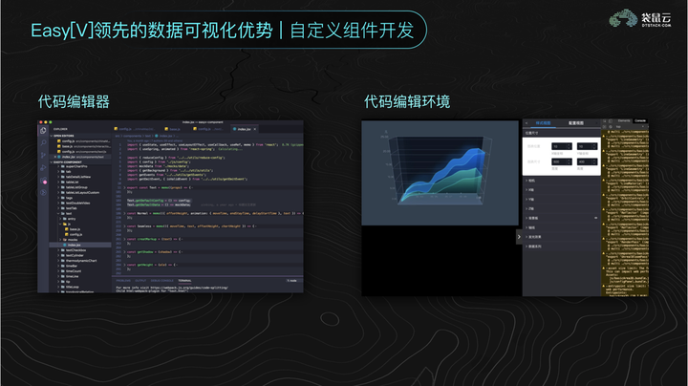Unfold the 'const getShadow' code block arrow
This screenshot has width=688, height=386.
(124, 252)
